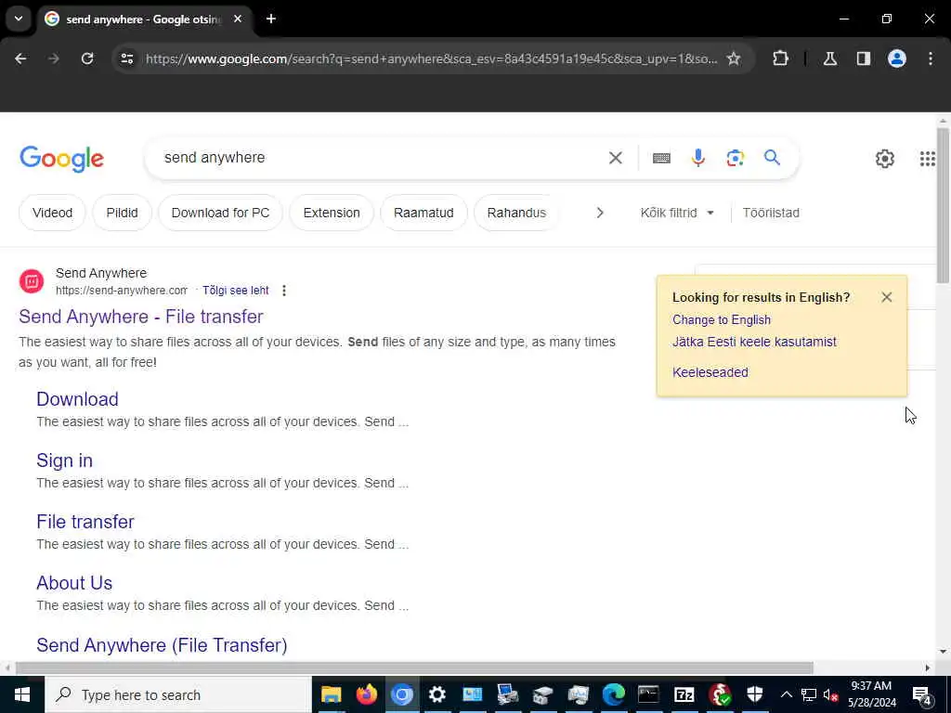The width and height of the screenshot is (951, 713).
Task: Open the Download sitelink
Action: 78,399
